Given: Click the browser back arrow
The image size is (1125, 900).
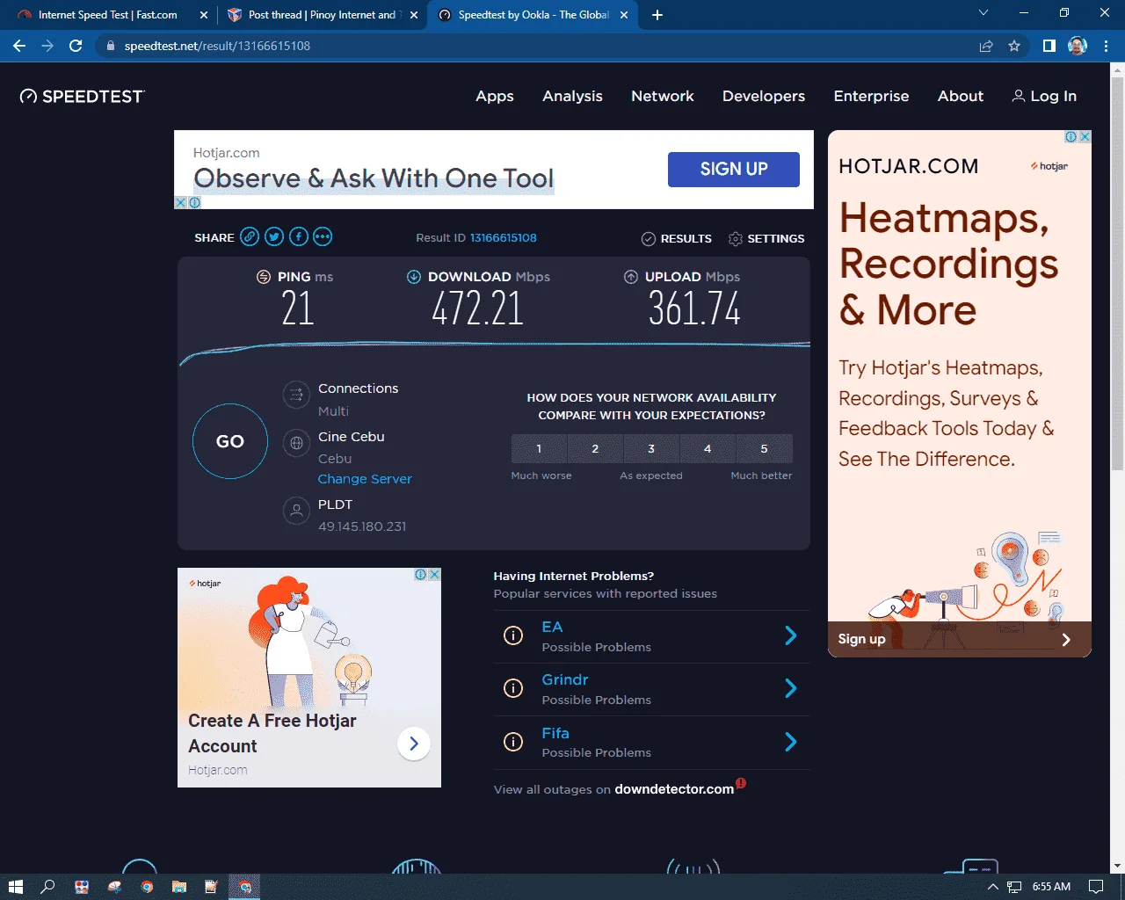Looking at the screenshot, I should [19, 46].
